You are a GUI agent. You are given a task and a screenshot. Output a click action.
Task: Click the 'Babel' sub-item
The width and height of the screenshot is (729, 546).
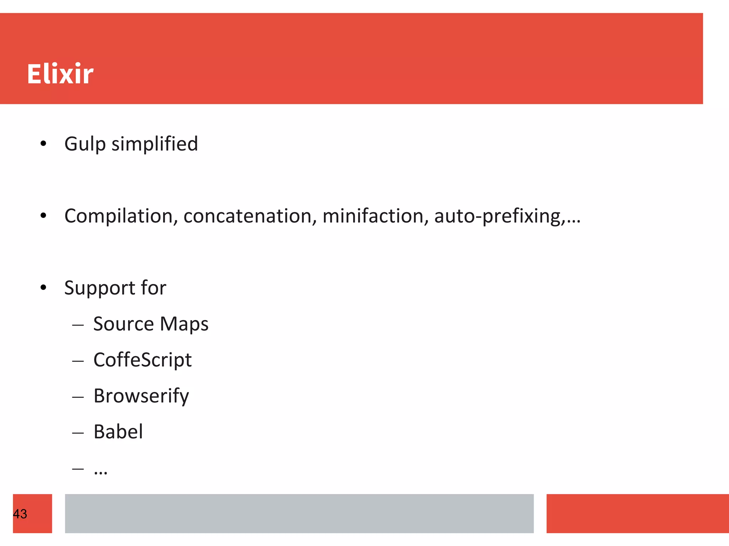coord(118,432)
